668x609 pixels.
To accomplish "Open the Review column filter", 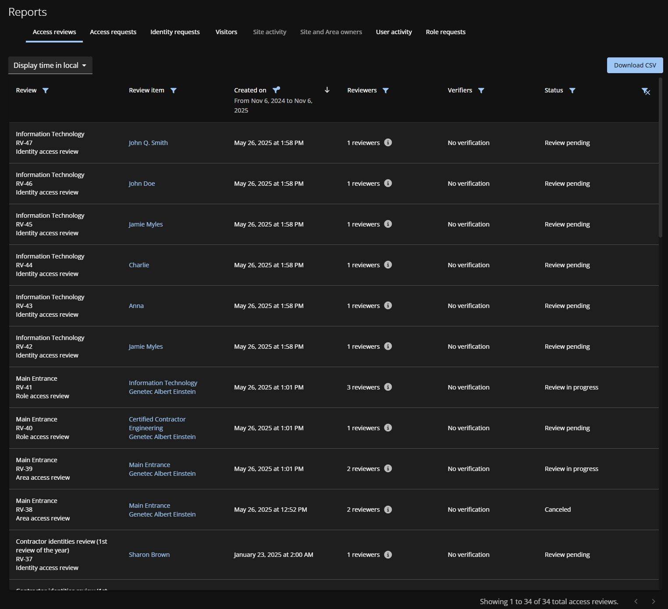I will pos(46,91).
